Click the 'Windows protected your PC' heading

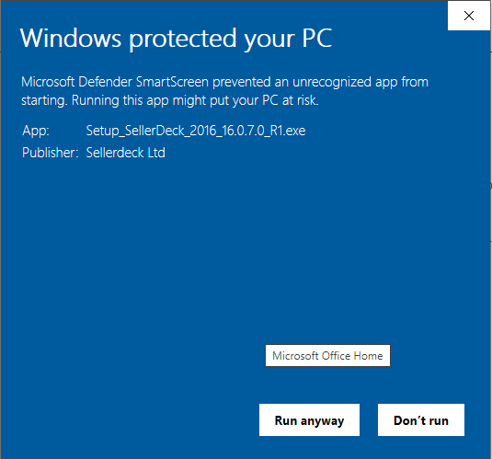pyautogui.click(x=176, y=39)
